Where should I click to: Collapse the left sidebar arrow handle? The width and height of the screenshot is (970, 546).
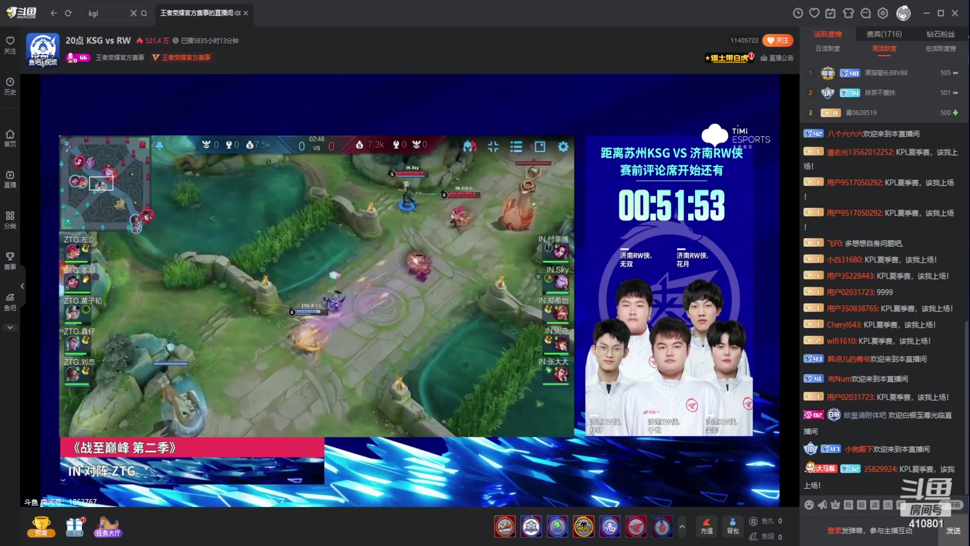point(22,286)
